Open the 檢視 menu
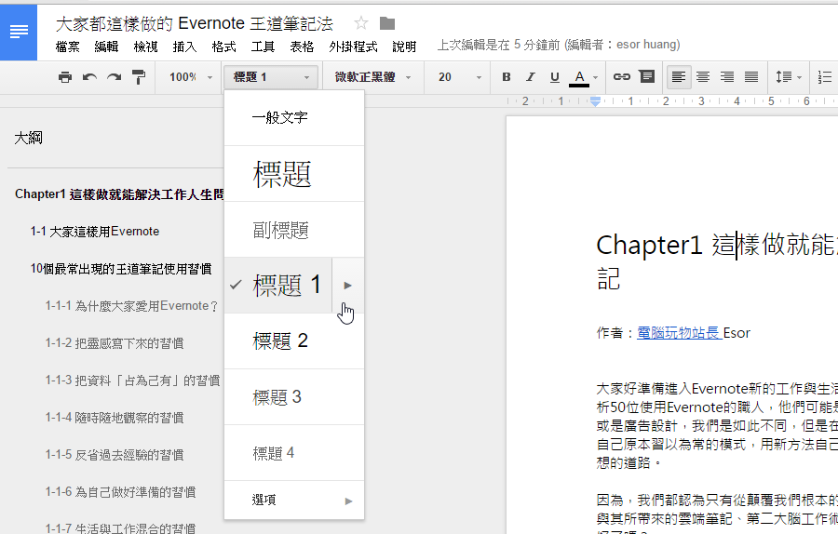This screenshot has width=838, height=534. tap(145, 47)
